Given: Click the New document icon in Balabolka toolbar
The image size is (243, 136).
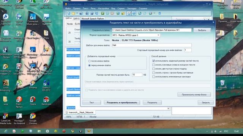Looking at the screenshot, I should pos(69,14).
